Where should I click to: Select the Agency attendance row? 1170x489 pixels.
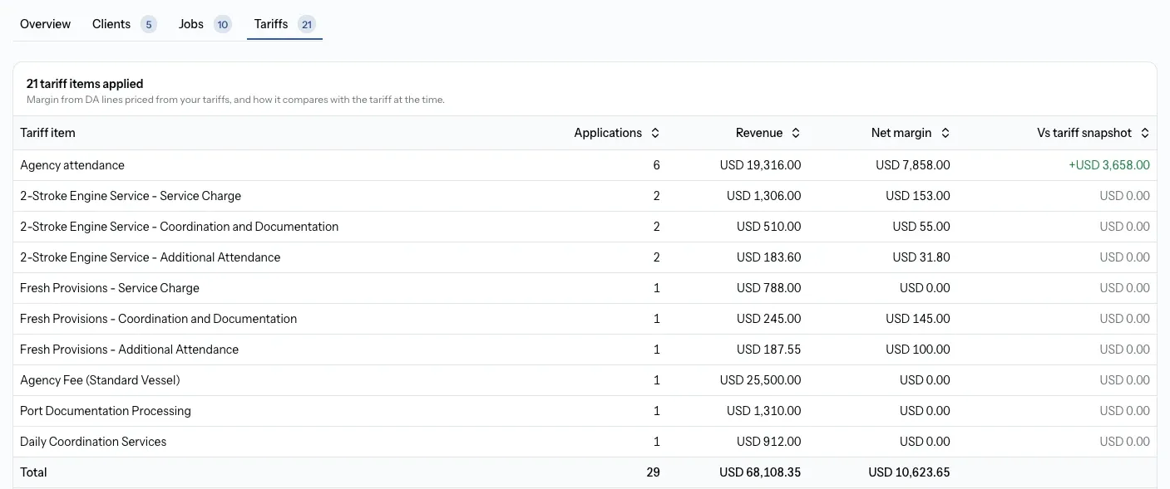point(585,165)
